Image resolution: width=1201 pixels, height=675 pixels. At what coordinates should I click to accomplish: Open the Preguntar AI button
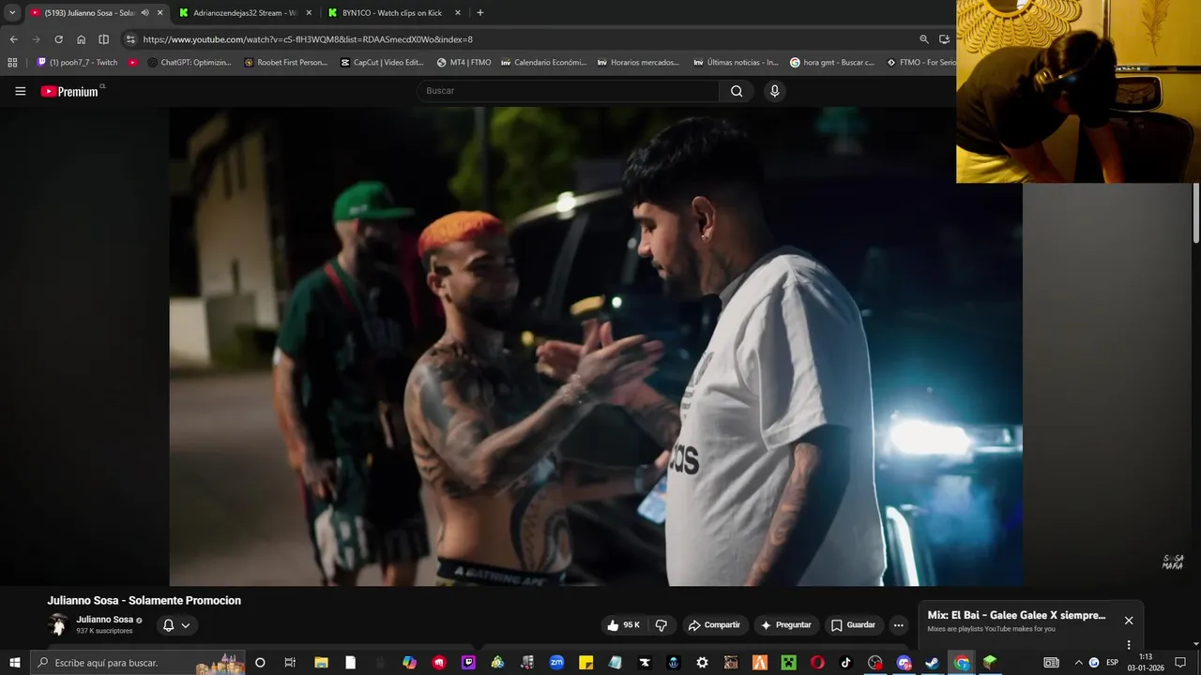point(786,625)
